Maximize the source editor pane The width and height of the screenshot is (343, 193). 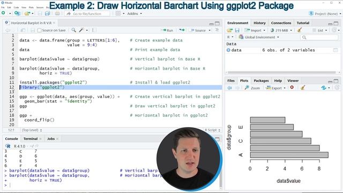217,23
